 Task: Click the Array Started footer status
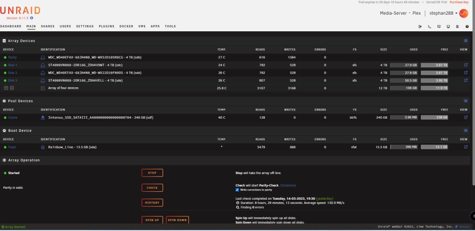tap(13, 227)
